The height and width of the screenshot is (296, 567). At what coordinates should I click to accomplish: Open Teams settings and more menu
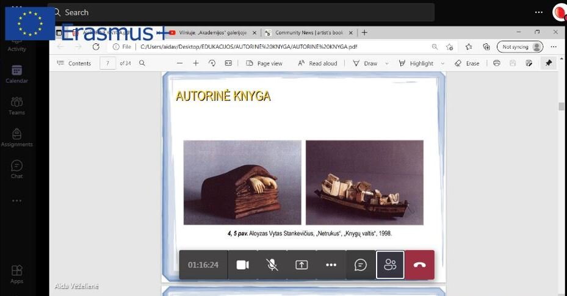pos(539,12)
